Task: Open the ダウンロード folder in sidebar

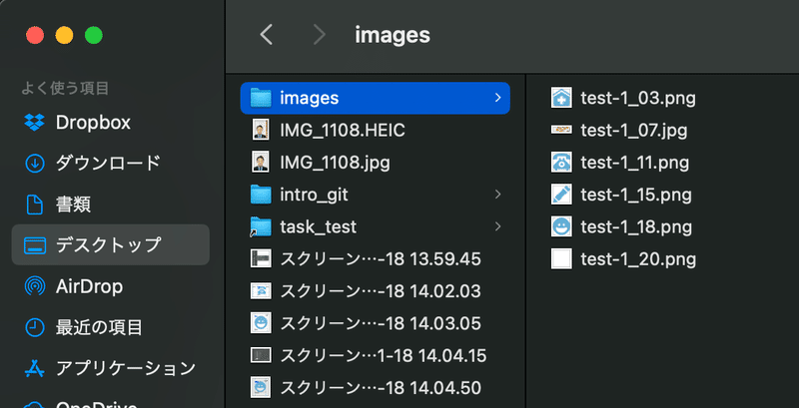Action: tap(110, 164)
